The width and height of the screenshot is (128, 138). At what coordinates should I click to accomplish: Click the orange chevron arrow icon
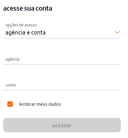117,32
